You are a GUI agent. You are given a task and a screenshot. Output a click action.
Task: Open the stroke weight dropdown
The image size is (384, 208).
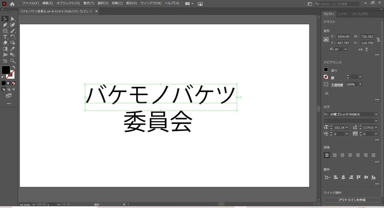tap(360, 77)
